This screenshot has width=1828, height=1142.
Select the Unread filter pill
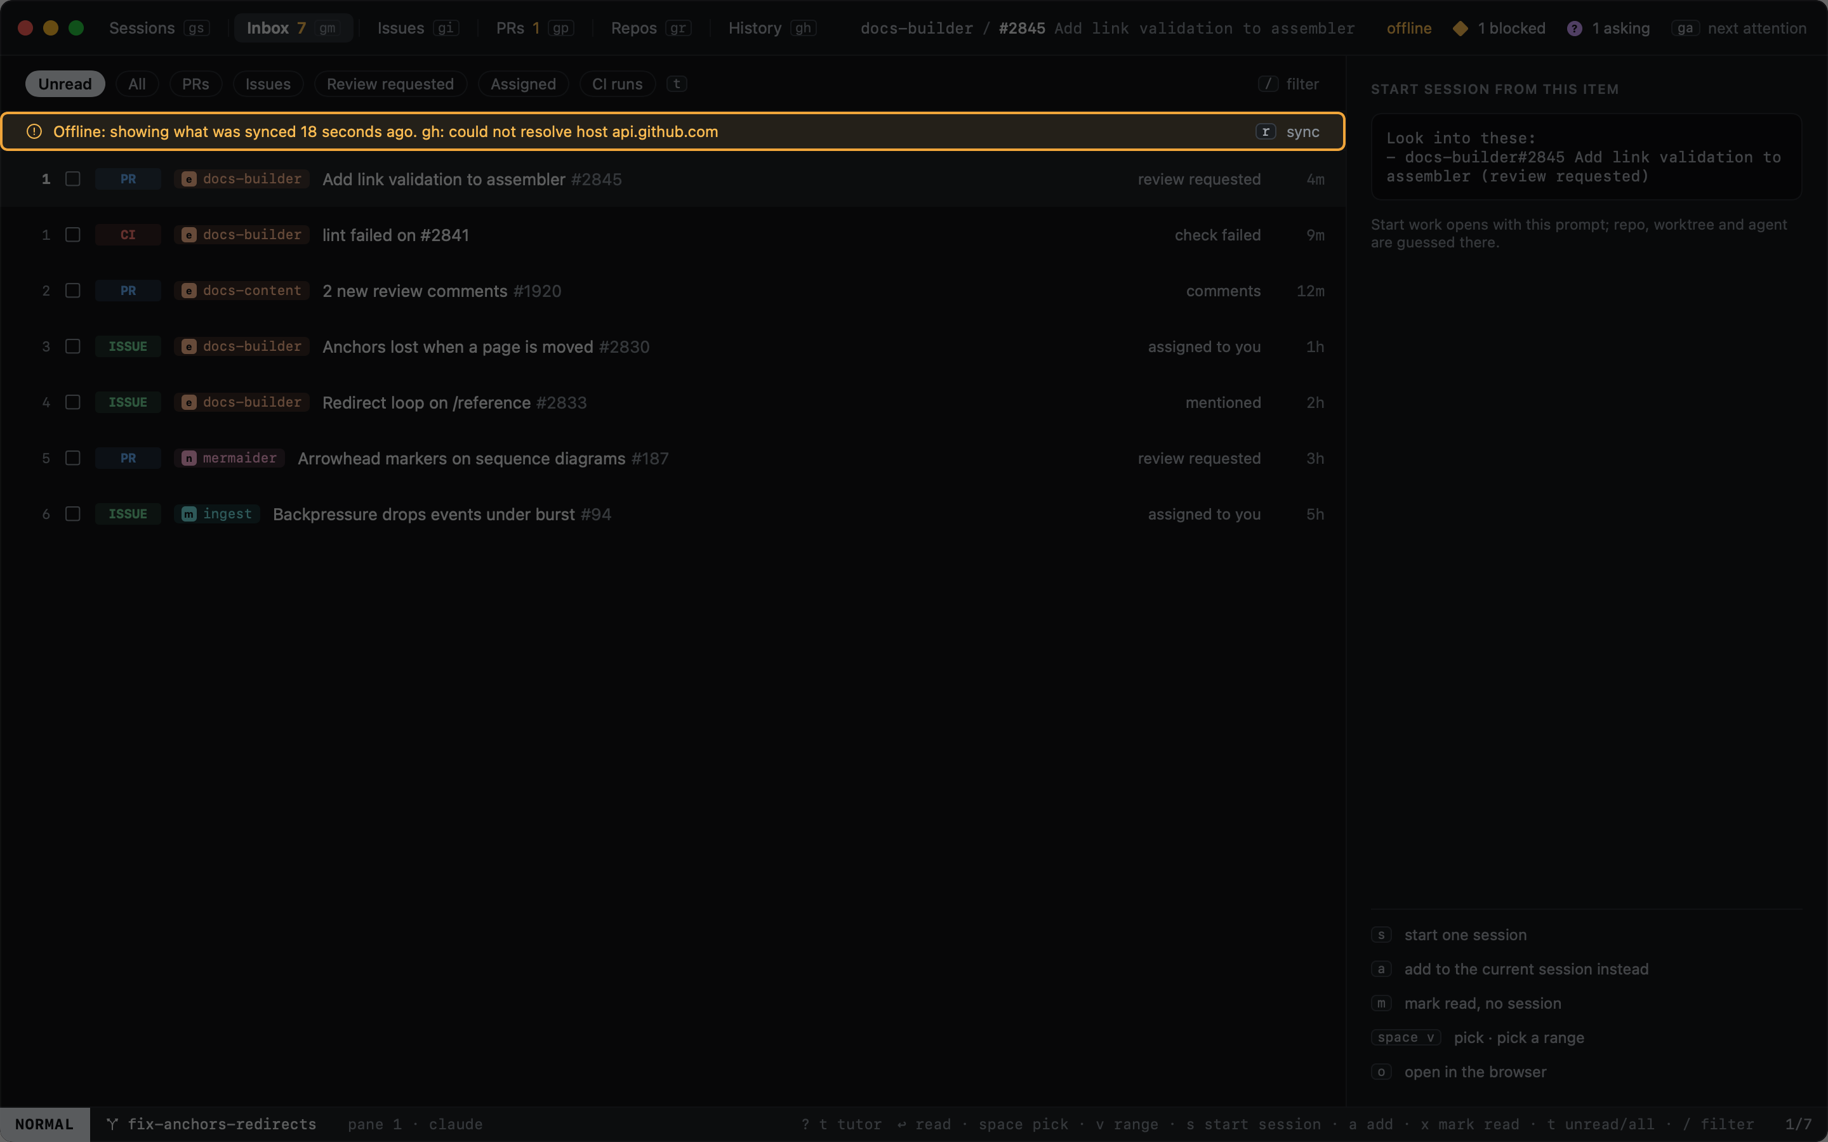pyautogui.click(x=65, y=84)
